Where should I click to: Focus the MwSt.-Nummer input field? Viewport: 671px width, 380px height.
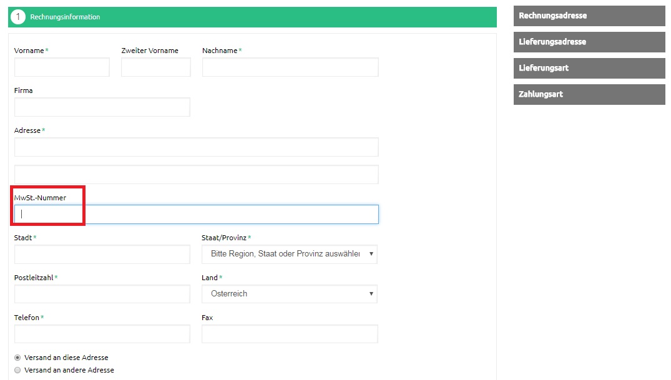point(196,215)
